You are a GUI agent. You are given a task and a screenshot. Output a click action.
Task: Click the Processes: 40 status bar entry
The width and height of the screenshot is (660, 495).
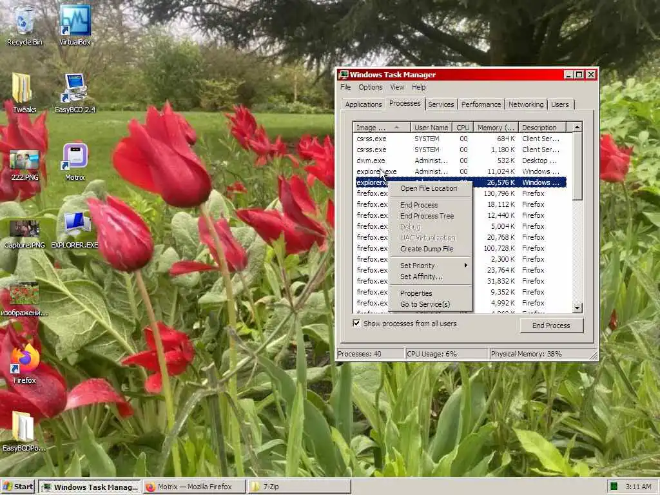[371, 354]
